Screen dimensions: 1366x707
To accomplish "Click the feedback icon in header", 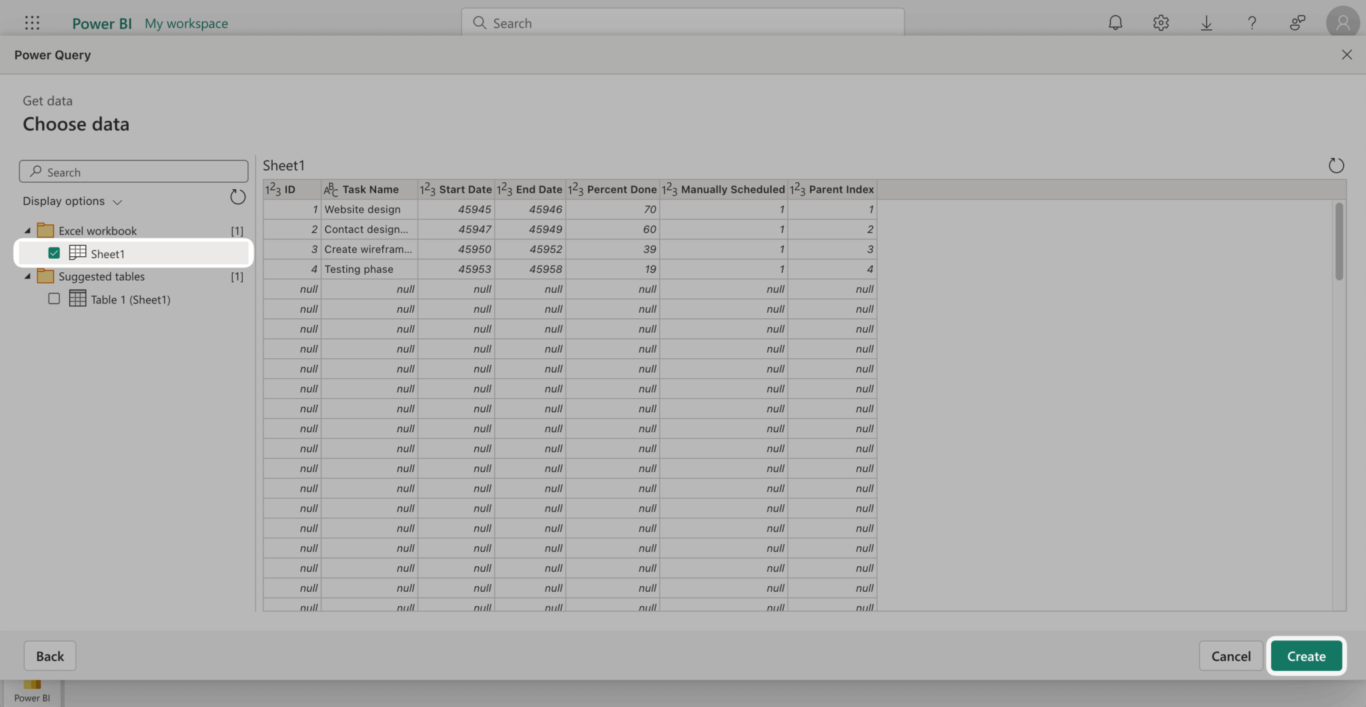I will pyautogui.click(x=1297, y=23).
